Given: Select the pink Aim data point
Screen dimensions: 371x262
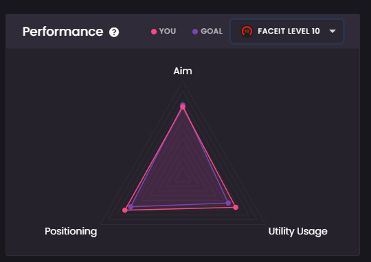Looking at the screenshot, I should click(x=183, y=107).
